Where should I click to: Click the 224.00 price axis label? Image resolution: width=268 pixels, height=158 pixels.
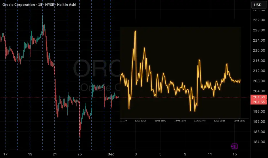[x=259, y=41]
